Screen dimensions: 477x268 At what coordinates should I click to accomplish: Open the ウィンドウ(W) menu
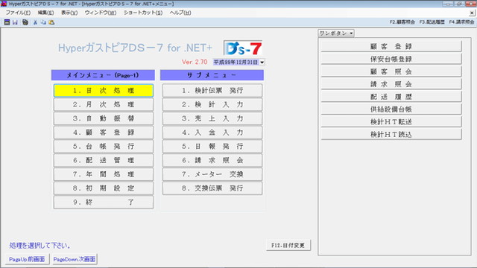[x=101, y=13]
